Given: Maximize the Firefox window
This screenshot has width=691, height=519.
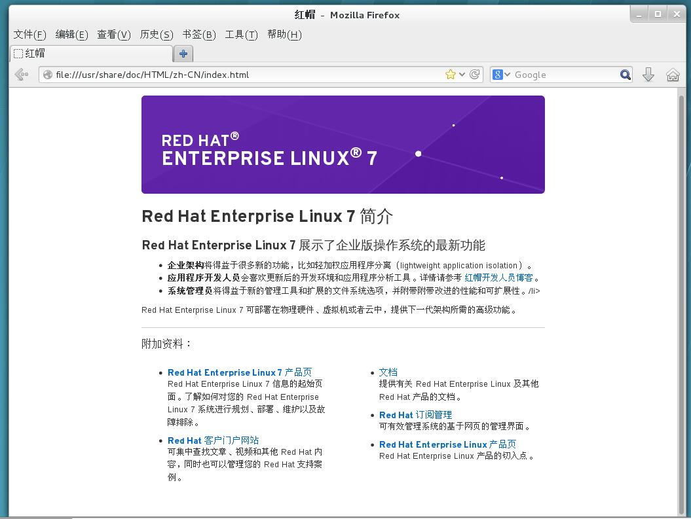Looking at the screenshot, I should point(658,15).
